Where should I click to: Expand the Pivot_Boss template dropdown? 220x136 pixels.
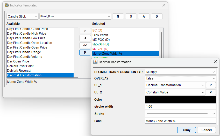75,17
